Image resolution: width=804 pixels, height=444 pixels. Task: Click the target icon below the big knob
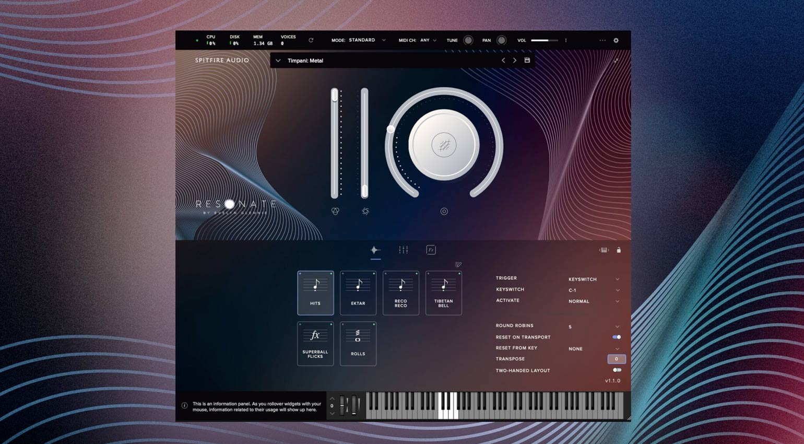[x=444, y=212]
